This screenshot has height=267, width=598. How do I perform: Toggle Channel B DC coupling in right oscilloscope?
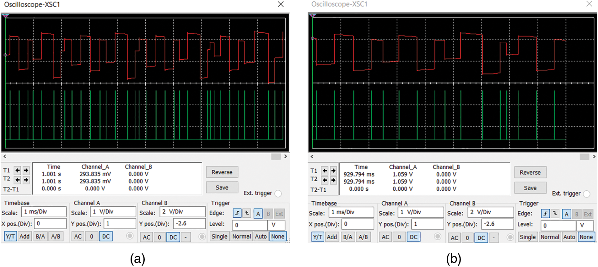[x=481, y=238]
